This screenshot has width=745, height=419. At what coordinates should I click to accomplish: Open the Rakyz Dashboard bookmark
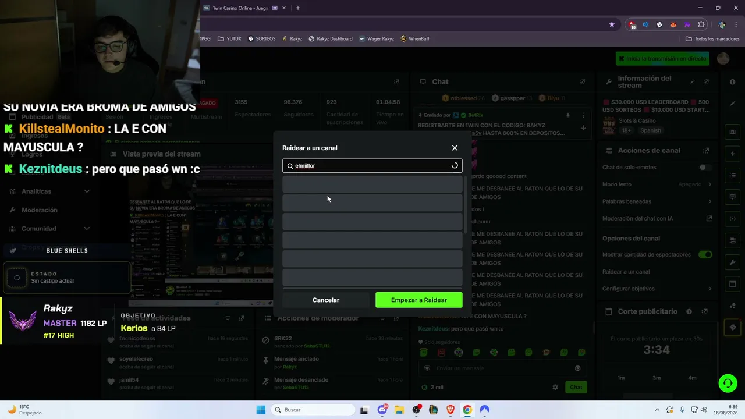click(x=330, y=39)
